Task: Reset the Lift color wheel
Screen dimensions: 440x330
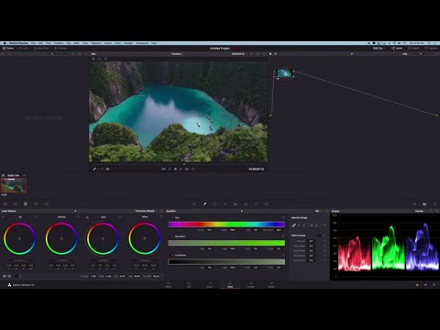Action: (x=37, y=217)
